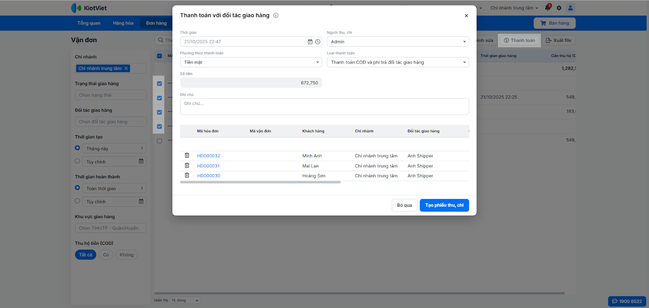Expand the Phương thức thanh toán dropdown
The width and height of the screenshot is (649, 308).
click(251, 62)
